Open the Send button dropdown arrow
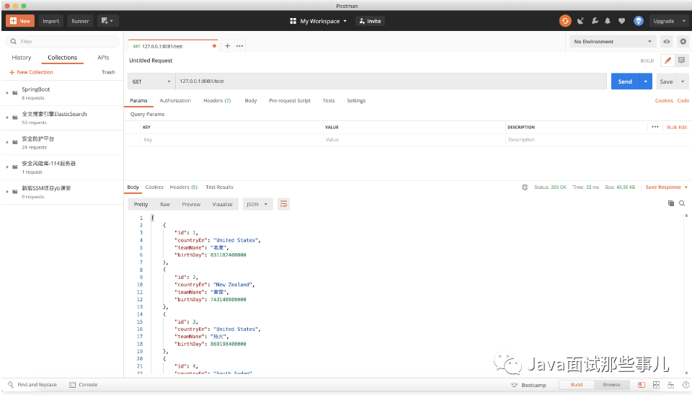The image size is (692, 395). coord(646,81)
